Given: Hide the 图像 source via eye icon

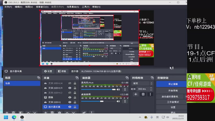Looking at the screenshot, I should coord(70,97).
